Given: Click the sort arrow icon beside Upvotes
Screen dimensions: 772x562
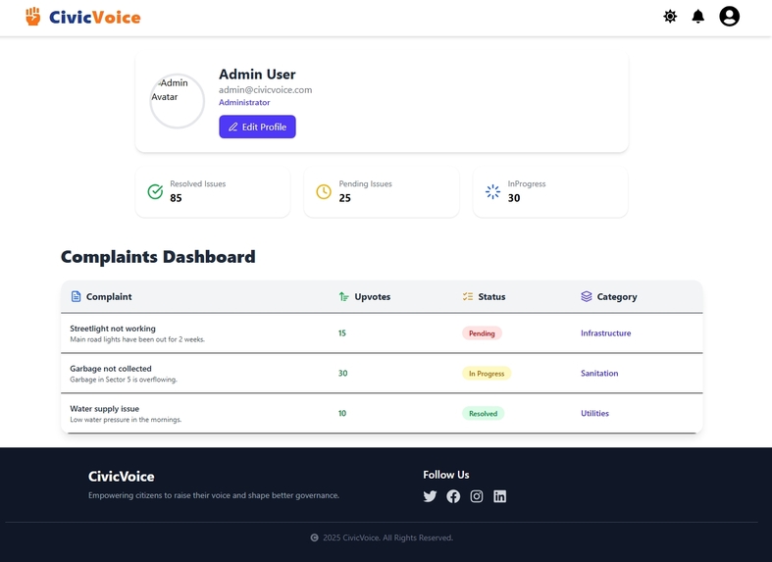Looking at the screenshot, I should pos(343,296).
